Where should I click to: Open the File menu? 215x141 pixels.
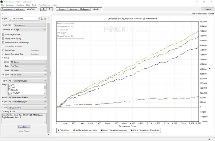click(x=2, y=5)
